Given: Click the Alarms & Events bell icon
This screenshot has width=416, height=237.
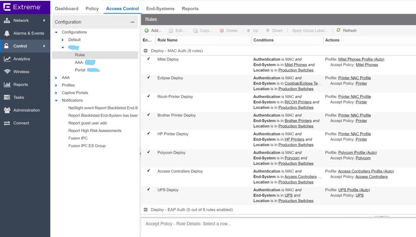Looking at the screenshot, I should (x=7, y=33).
